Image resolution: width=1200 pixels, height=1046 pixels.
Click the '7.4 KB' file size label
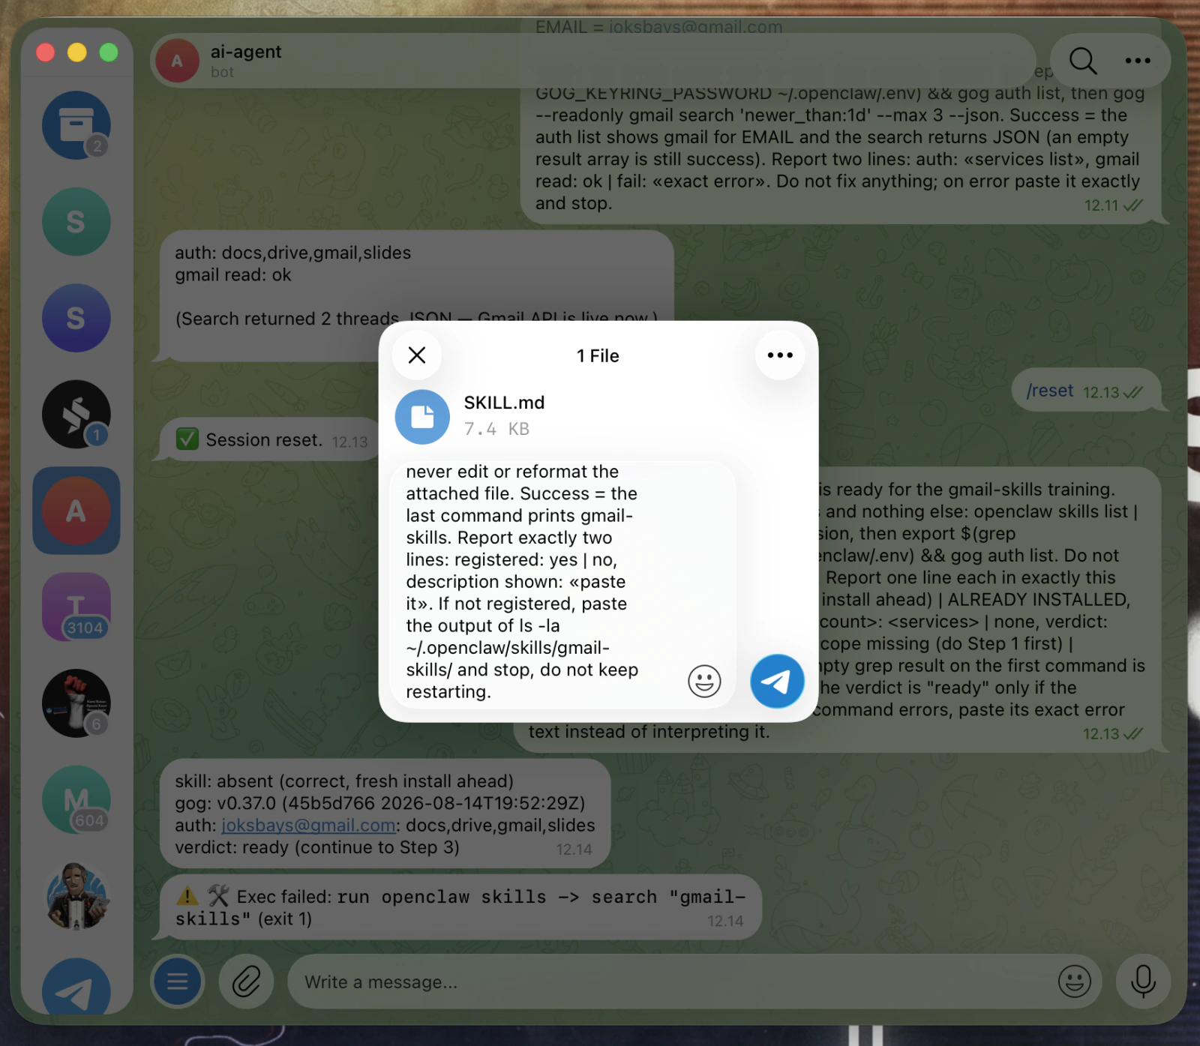(x=496, y=429)
